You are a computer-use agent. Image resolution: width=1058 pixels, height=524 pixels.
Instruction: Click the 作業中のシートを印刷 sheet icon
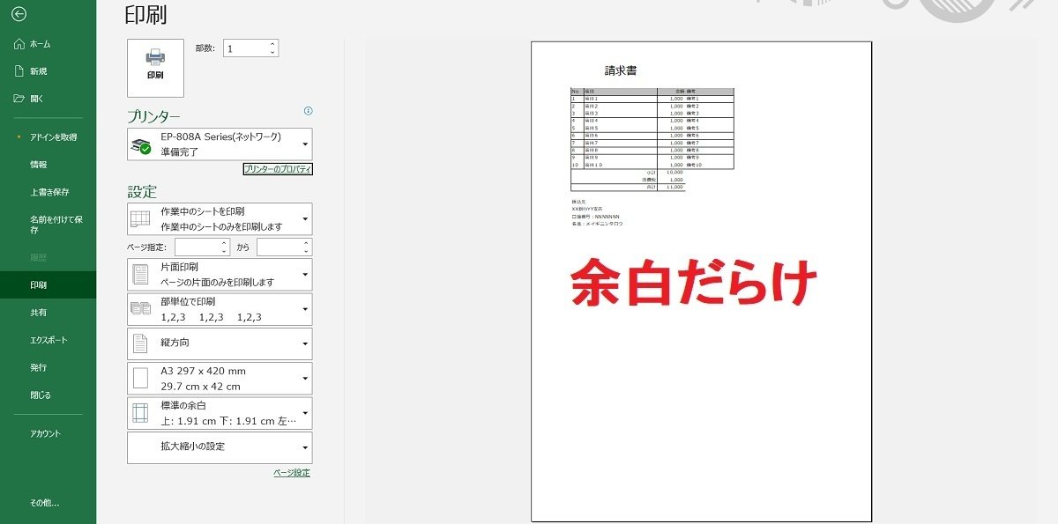[141, 218]
